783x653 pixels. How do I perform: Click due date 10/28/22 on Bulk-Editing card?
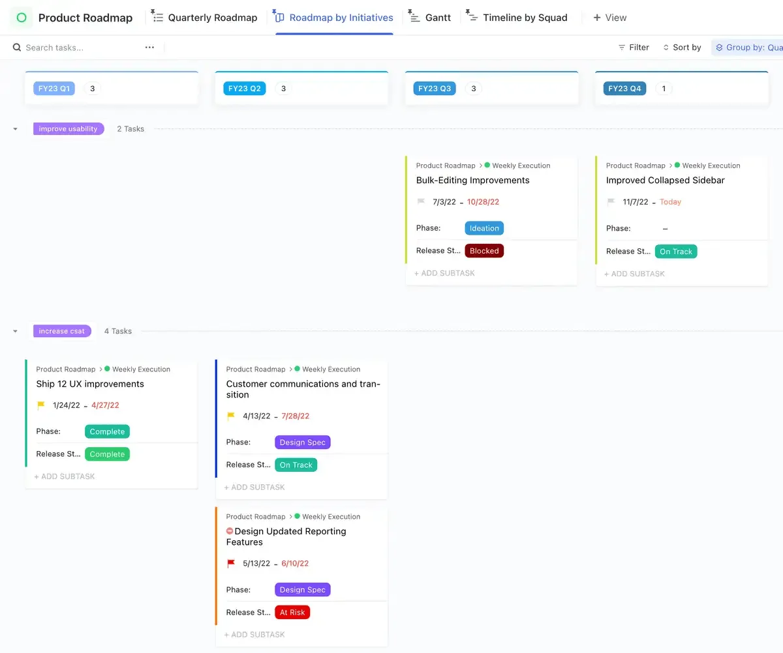(484, 202)
